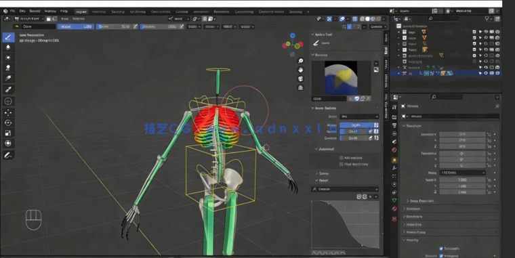The width and height of the screenshot is (515, 258).
Task: Switch to the UV Editing workspace tab
Action: (138, 12)
